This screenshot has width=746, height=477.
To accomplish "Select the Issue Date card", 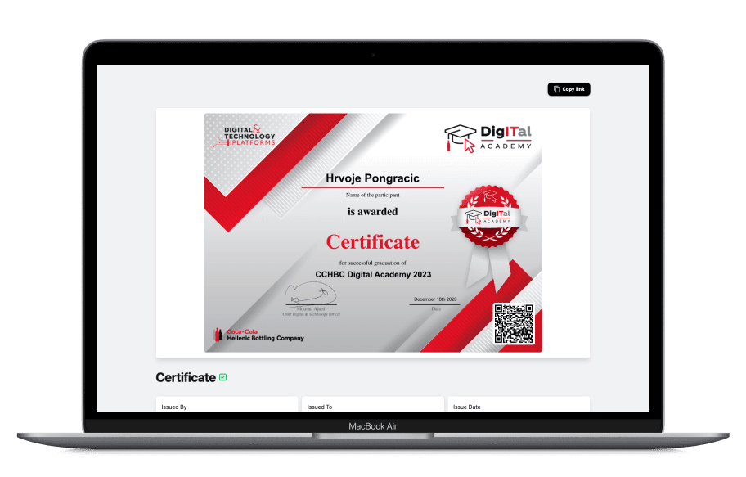I will tap(518, 405).
